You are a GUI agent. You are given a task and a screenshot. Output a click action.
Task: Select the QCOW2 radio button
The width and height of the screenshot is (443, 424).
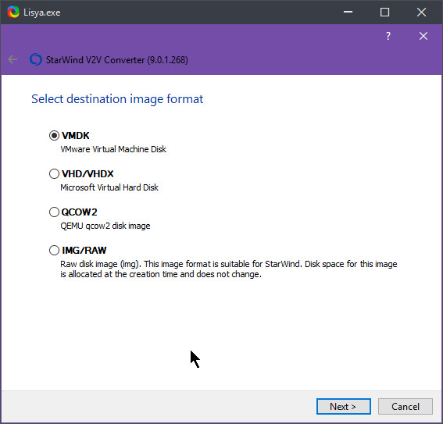(54, 212)
